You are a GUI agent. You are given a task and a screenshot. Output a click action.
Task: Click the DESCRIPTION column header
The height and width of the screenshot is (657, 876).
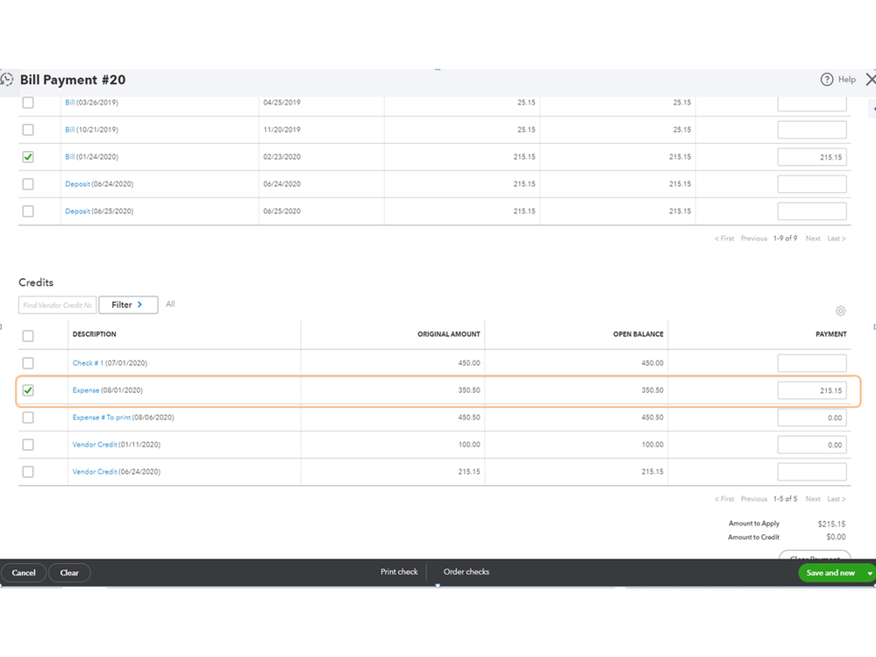pos(95,334)
